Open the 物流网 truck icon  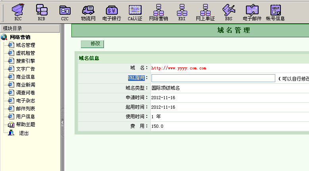(x=88, y=10)
